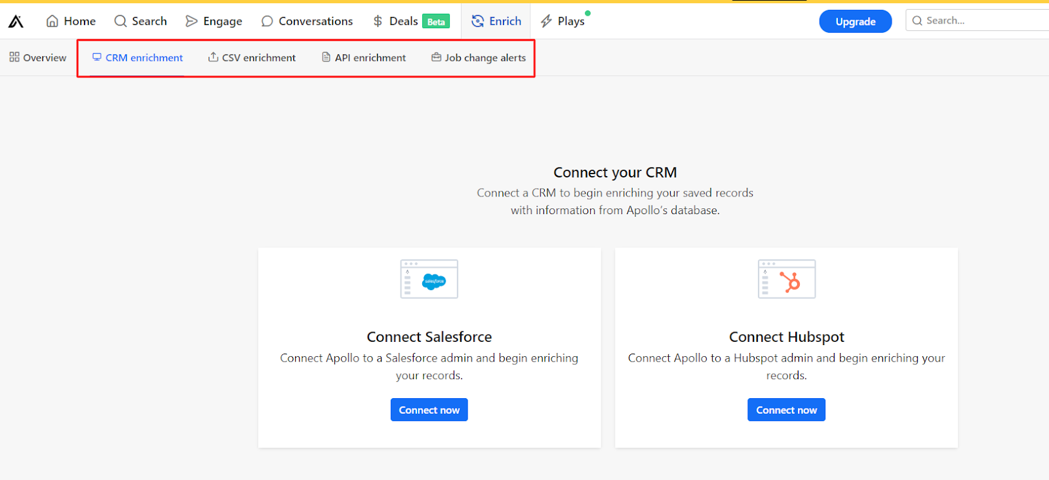Viewport: 1049px width, 480px height.
Task: Click the Apollo's database description text
Action: [615, 202]
